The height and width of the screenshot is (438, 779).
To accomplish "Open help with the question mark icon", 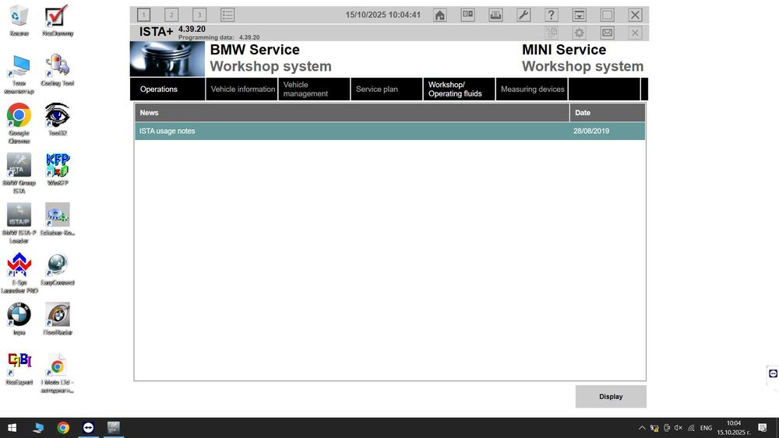I will [x=551, y=15].
